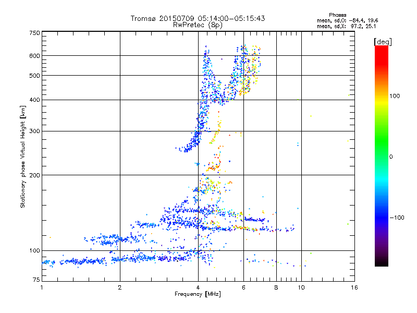The width and height of the screenshot is (417, 313).
Task: Click the colorbar label "-100"
Action: (x=397, y=218)
